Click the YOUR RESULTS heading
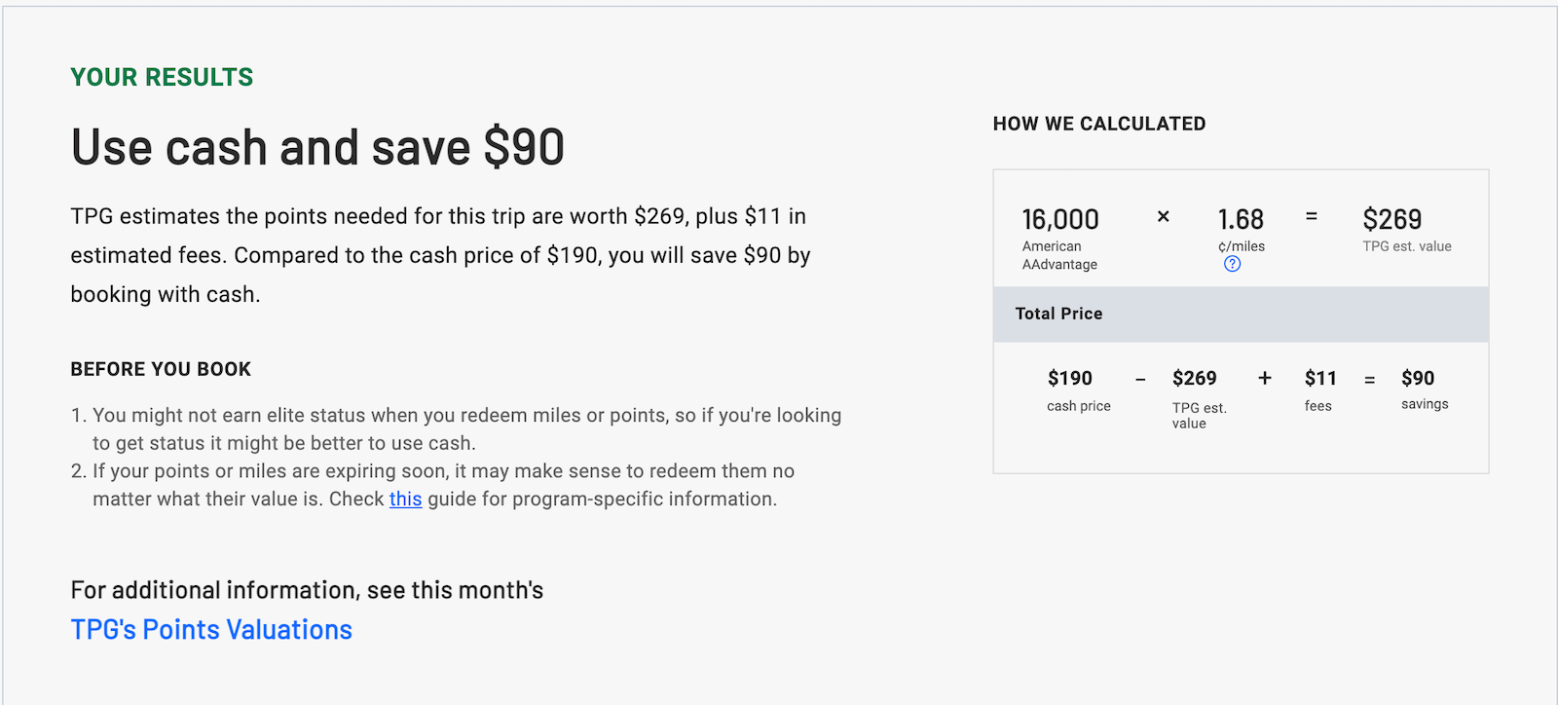This screenshot has width=1558, height=705. [x=162, y=78]
